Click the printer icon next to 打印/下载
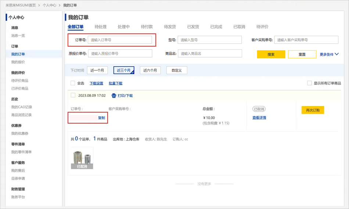The image size is (349, 209). point(114,96)
